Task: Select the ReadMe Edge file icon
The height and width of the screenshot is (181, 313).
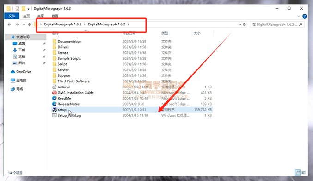Action: tap(54, 98)
